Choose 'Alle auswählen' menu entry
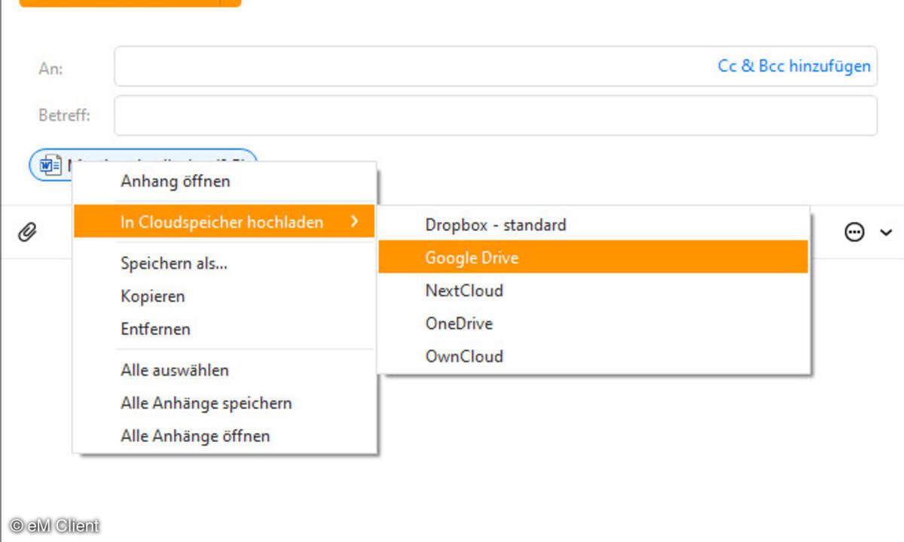 point(224,370)
